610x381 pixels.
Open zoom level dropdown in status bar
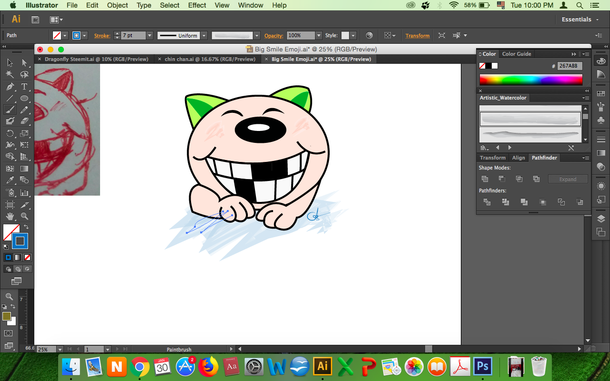point(60,349)
